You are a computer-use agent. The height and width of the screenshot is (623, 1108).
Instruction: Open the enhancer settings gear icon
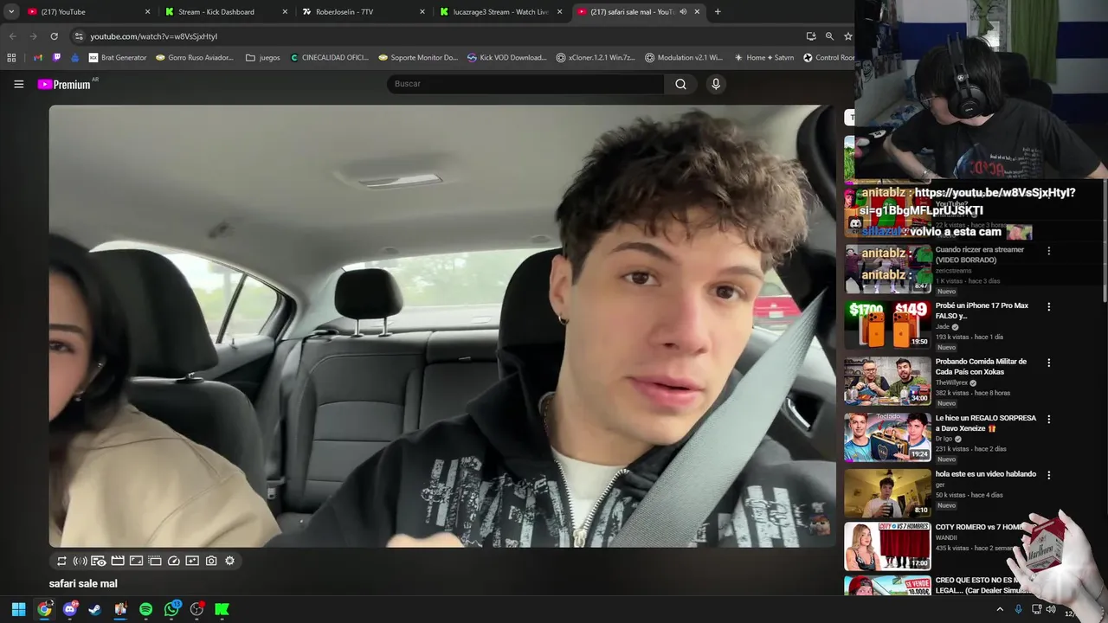coord(229,561)
